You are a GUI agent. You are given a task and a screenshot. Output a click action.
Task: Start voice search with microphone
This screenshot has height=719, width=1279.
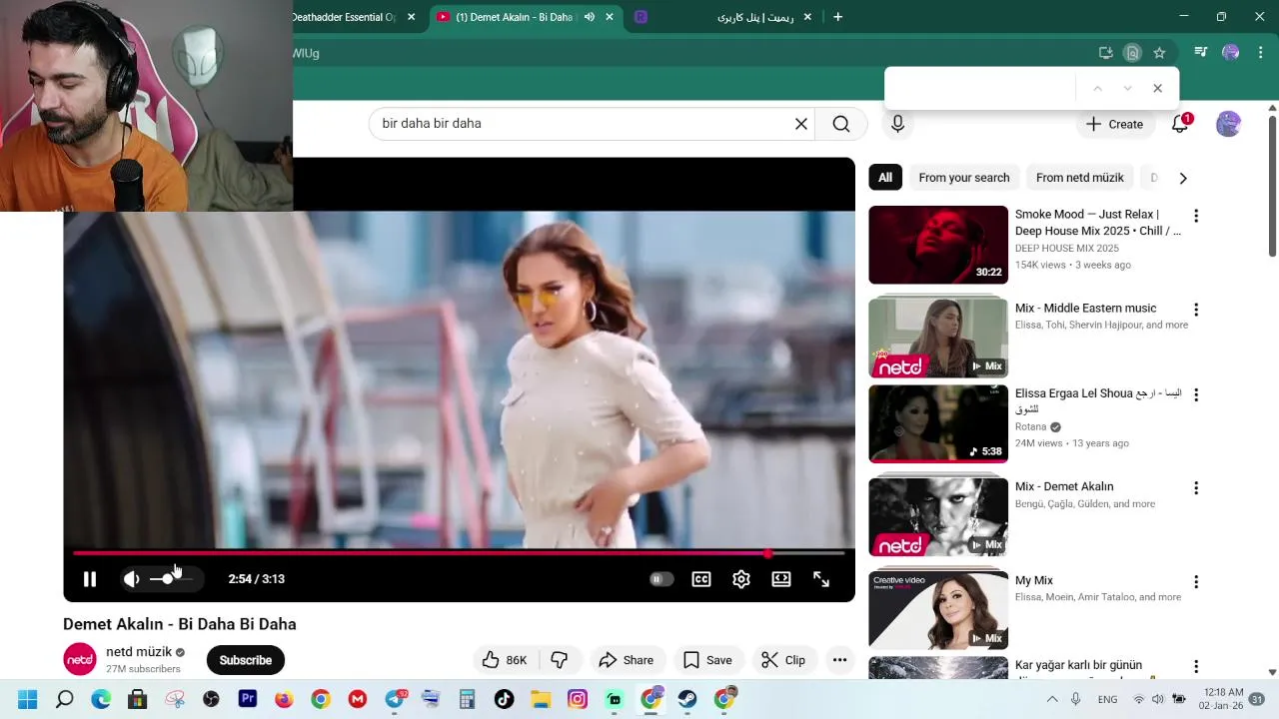(x=897, y=124)
